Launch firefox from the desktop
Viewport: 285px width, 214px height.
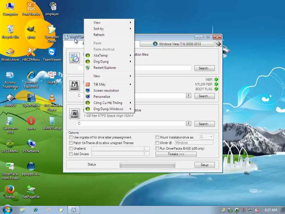tap(10, 192)
